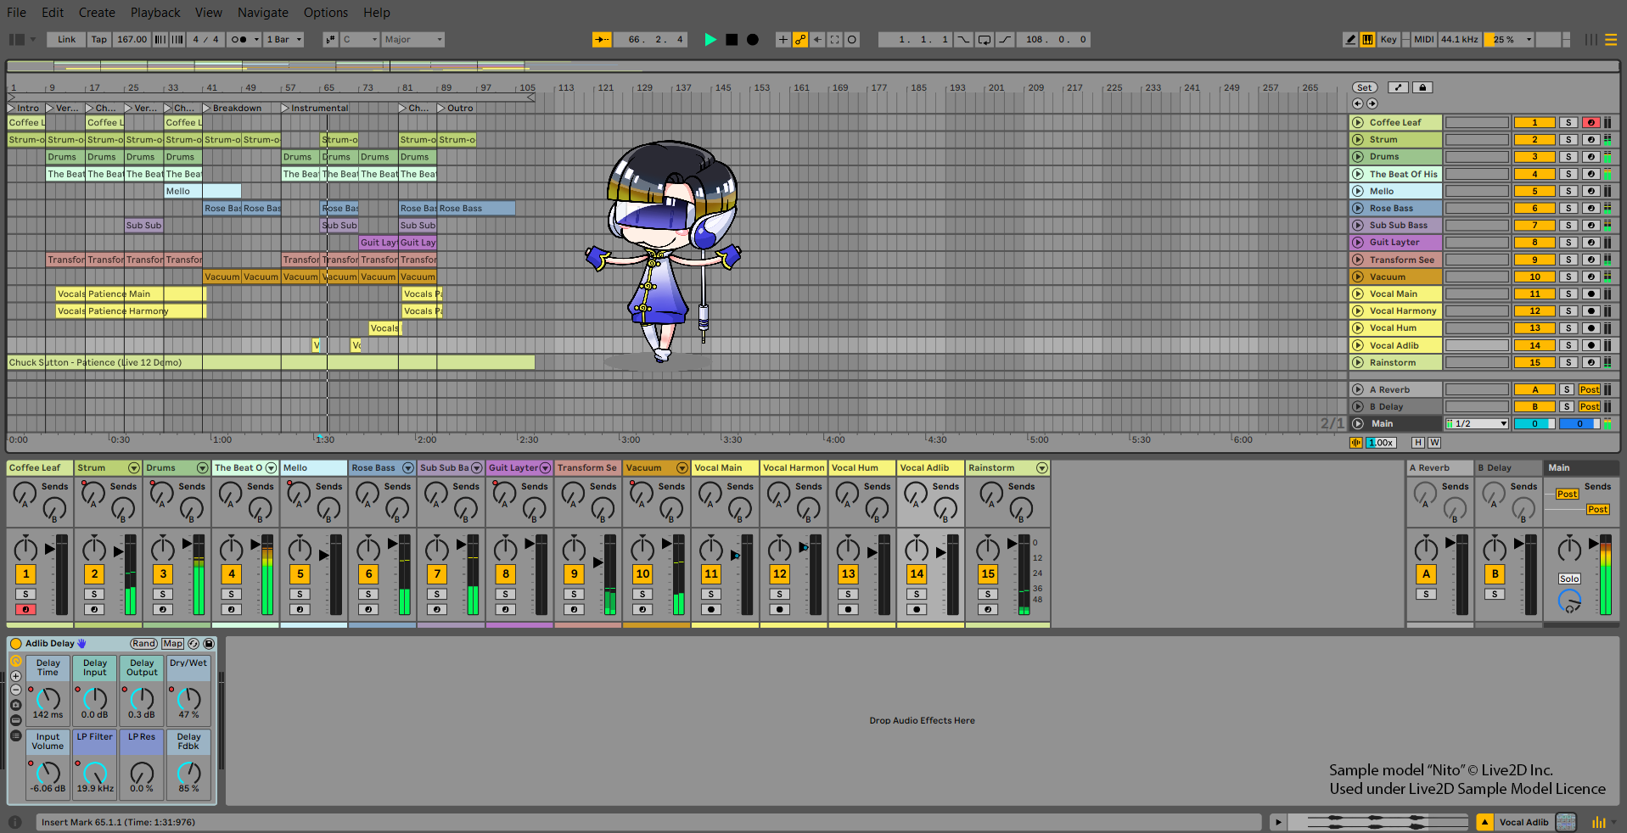The height and width of the screenshot is (833, 1627).
Task: Click the Punch-In switch
Action: (x=963, y=40)
